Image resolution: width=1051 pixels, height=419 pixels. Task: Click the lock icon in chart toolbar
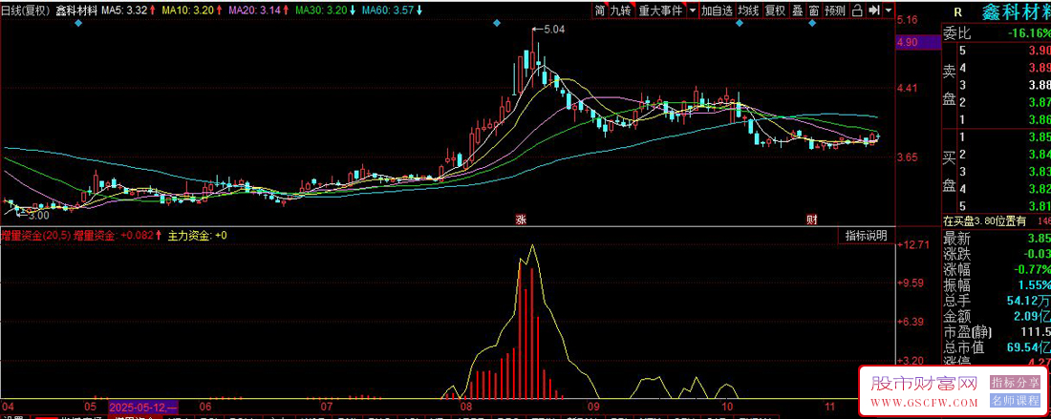point(857,10)
